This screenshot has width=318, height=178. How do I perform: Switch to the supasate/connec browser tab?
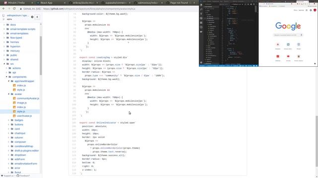[x=116, y=3]
